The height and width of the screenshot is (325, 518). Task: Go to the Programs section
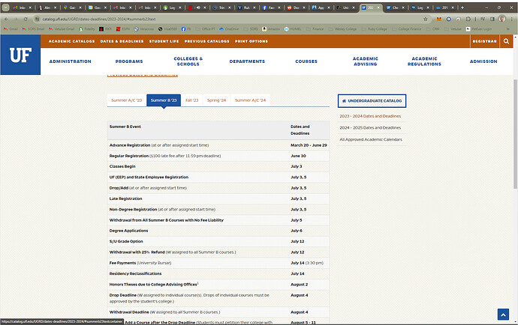pos(129,61)
